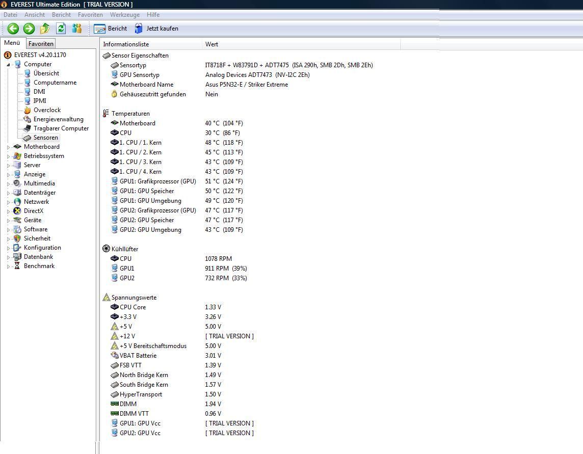Click the Netzwerk globe icon
583x454 pixels.
(x=17, y=202)
